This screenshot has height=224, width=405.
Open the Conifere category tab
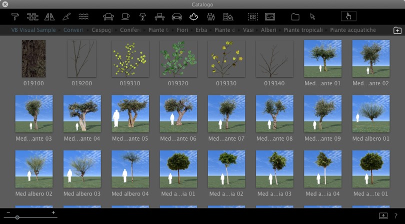[130, 30]
